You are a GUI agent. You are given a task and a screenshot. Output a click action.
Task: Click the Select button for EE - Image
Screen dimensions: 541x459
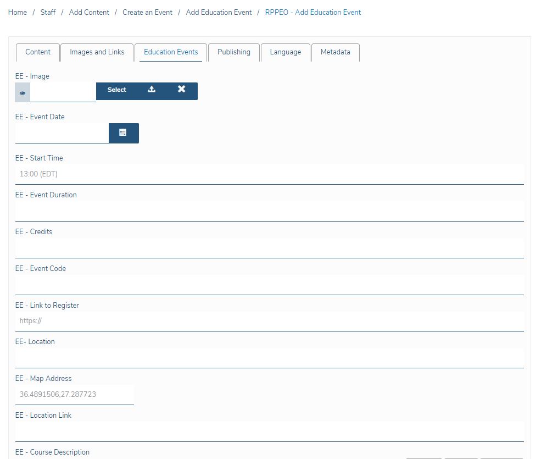(x=116, y=90)
